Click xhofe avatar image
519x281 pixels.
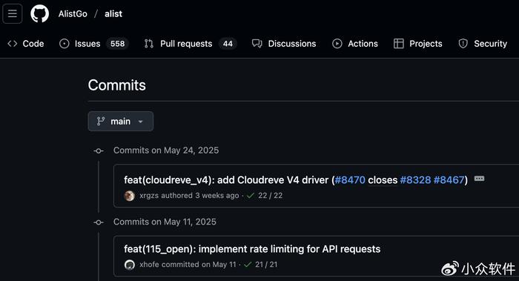pos(130,265)
